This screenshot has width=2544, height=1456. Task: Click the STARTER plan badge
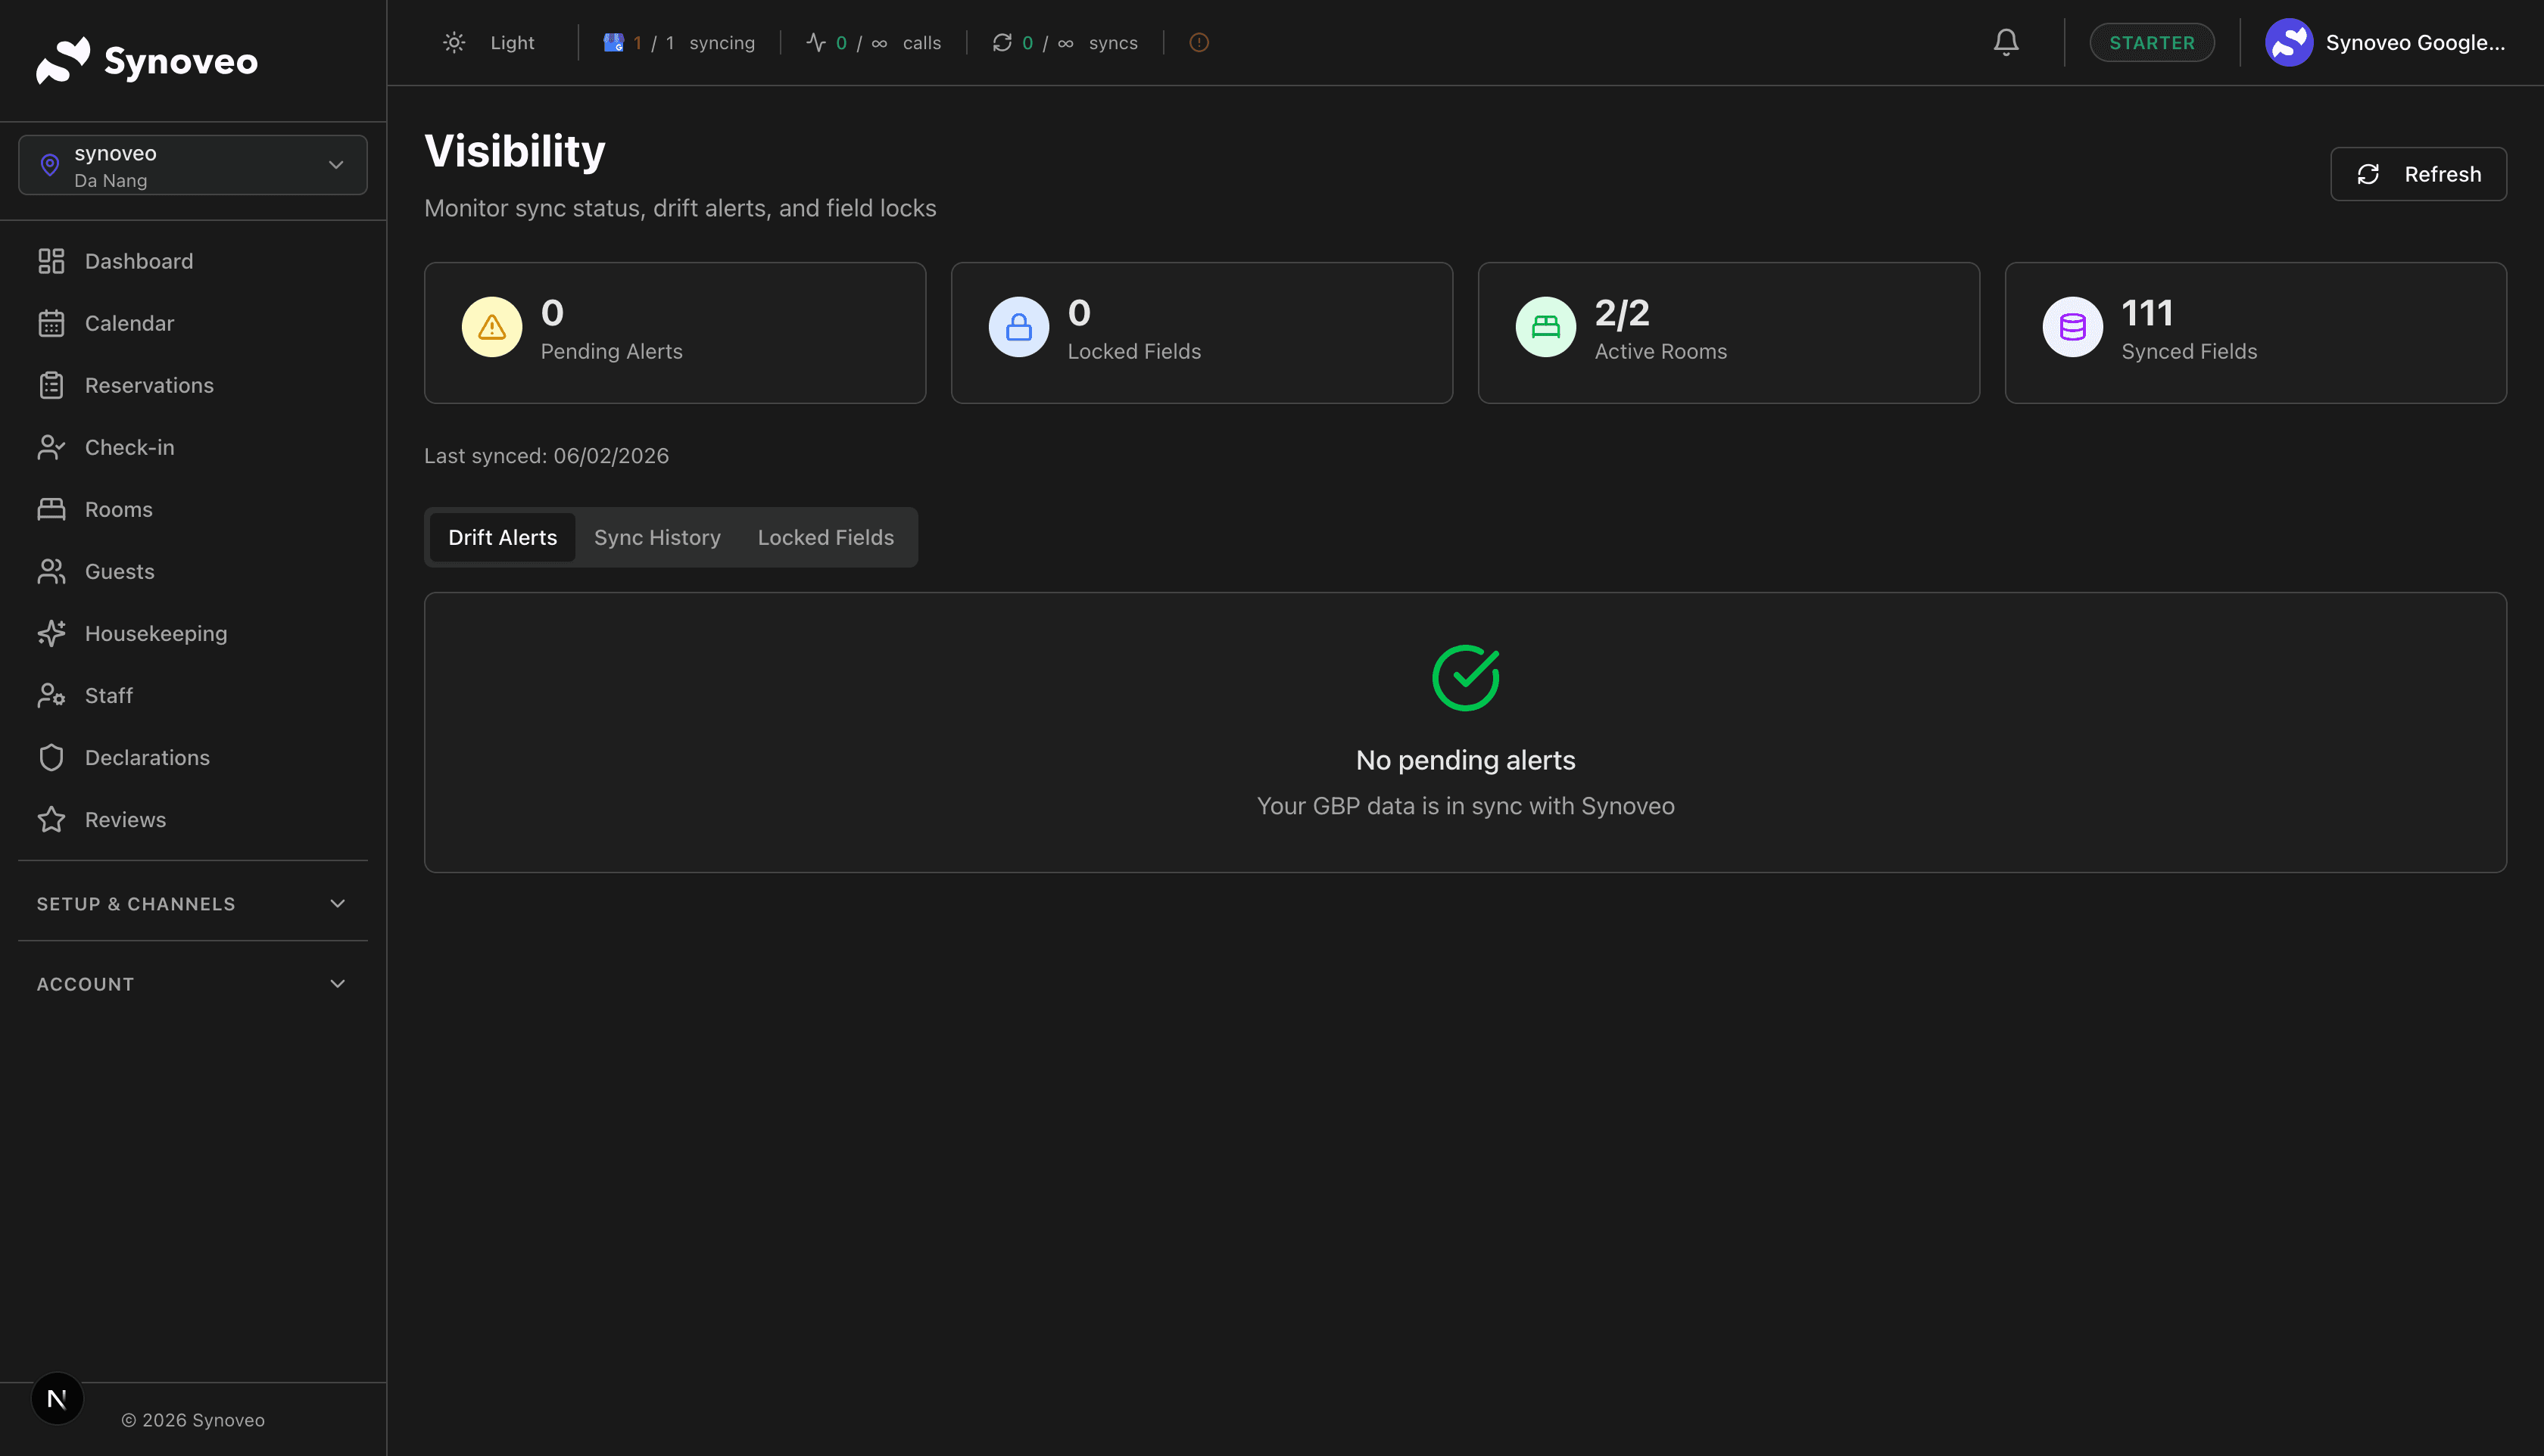point(2151,42)
